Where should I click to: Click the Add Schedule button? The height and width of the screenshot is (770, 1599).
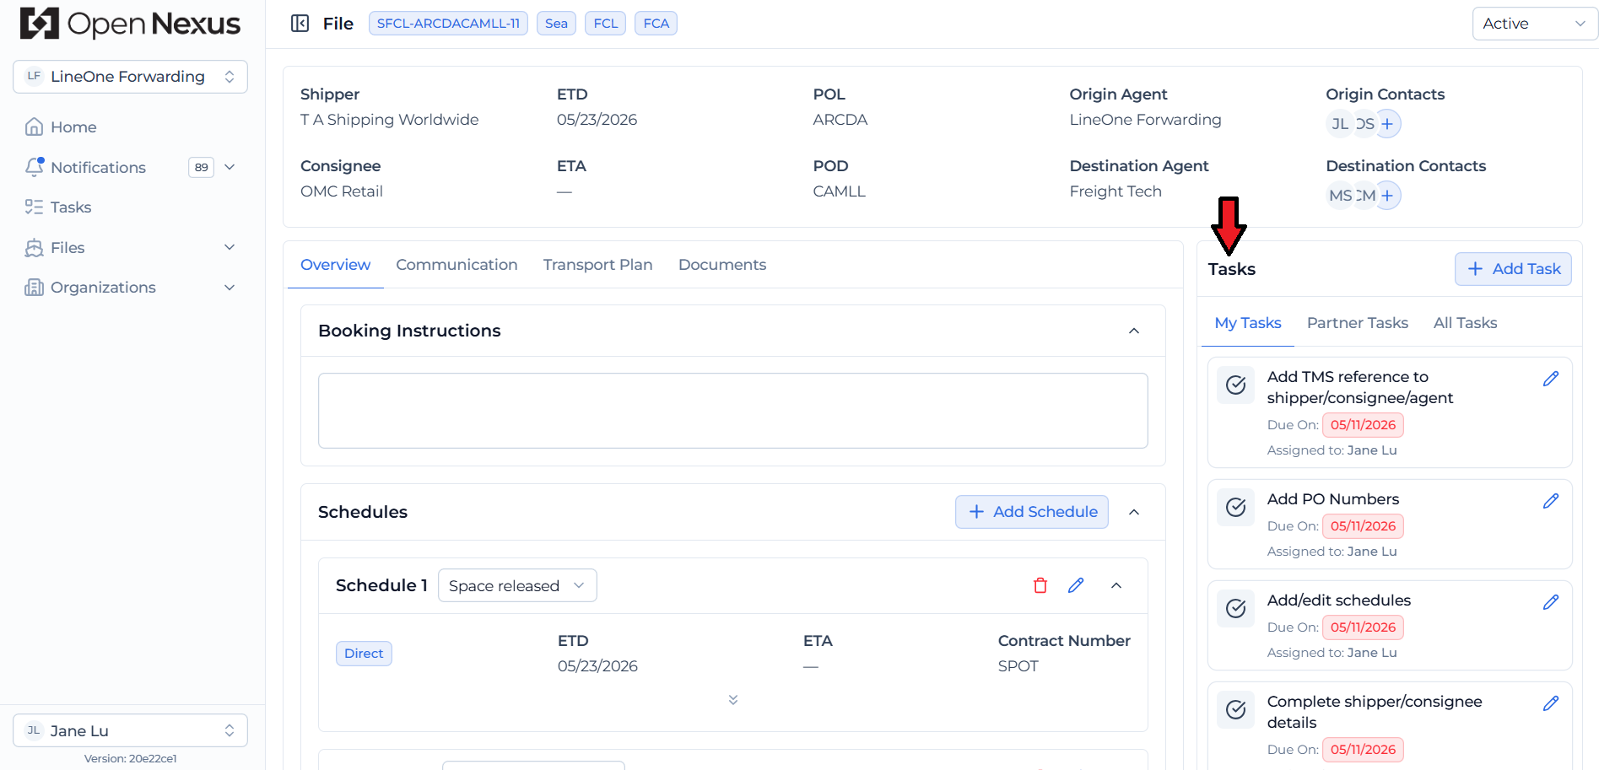(x=1032, y=512)
